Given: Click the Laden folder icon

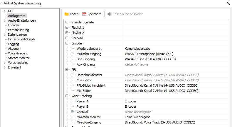Looking at the screenshot, I should click(67, 14).
